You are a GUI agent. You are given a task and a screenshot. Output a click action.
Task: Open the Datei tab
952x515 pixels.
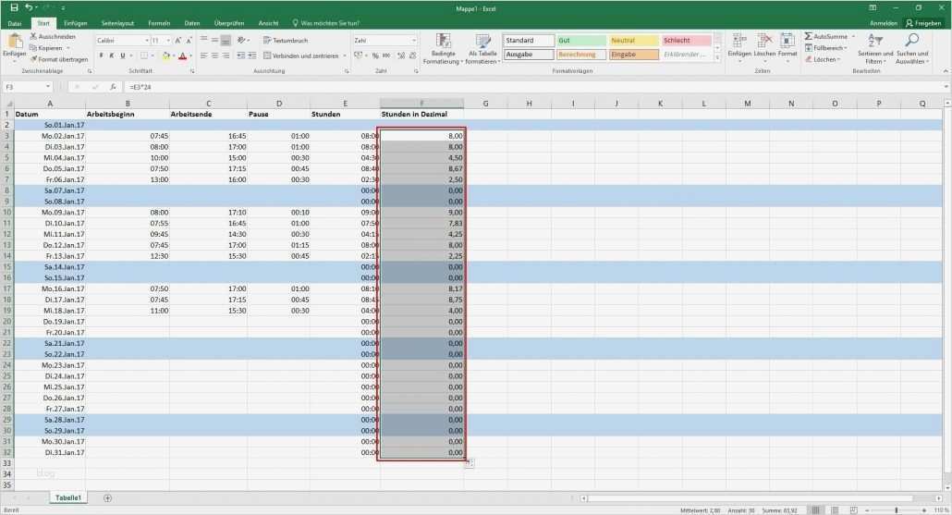tap(15, 23)
